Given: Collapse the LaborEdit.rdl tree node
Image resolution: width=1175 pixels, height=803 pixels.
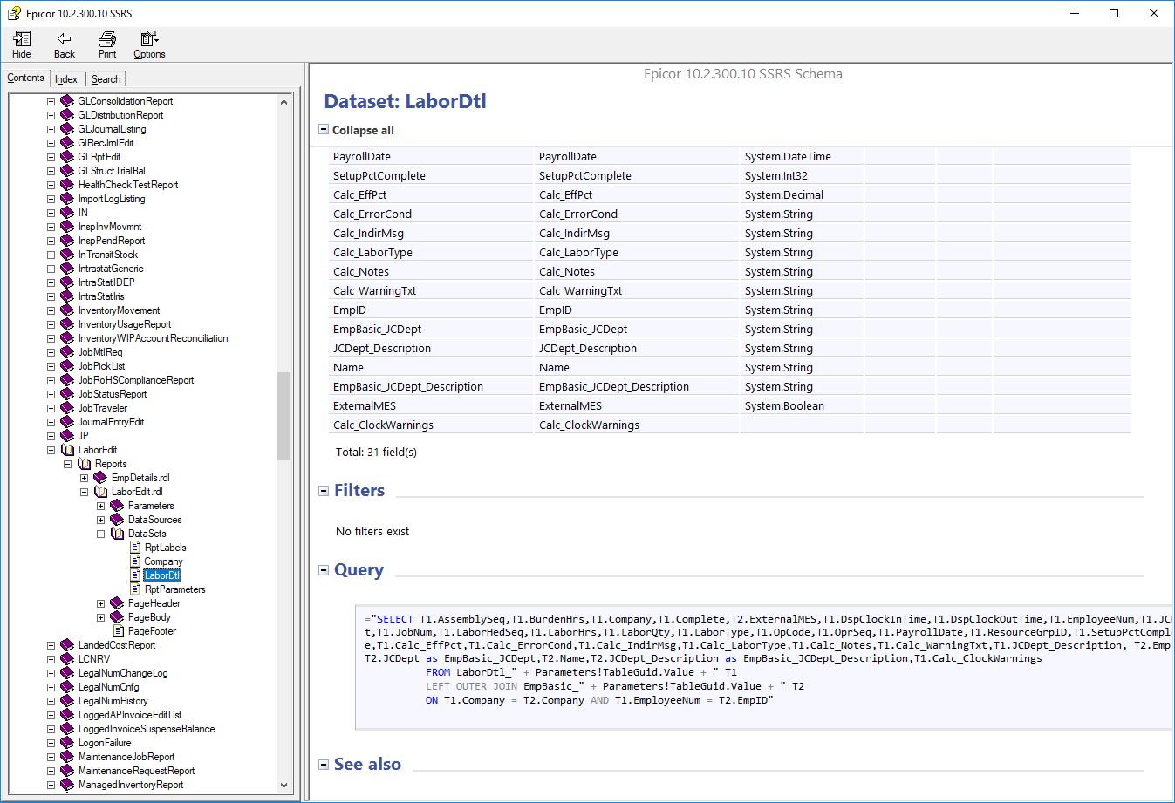Looking at the screenshot, I should 84,492.
